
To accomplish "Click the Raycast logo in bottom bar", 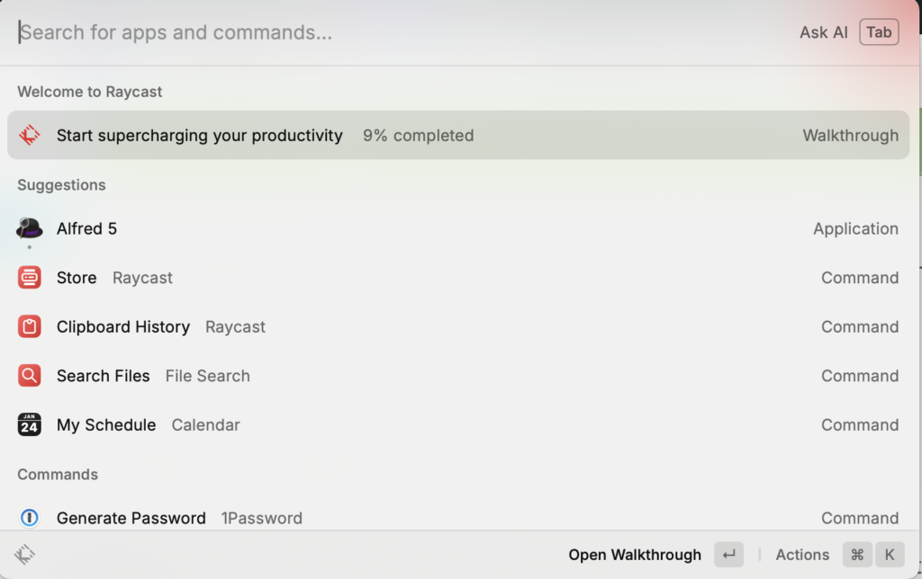I will coord(25,555).
